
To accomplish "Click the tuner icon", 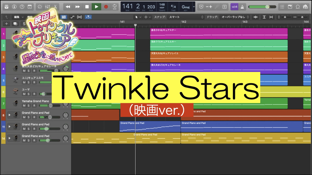I will (x=217, y=7).
